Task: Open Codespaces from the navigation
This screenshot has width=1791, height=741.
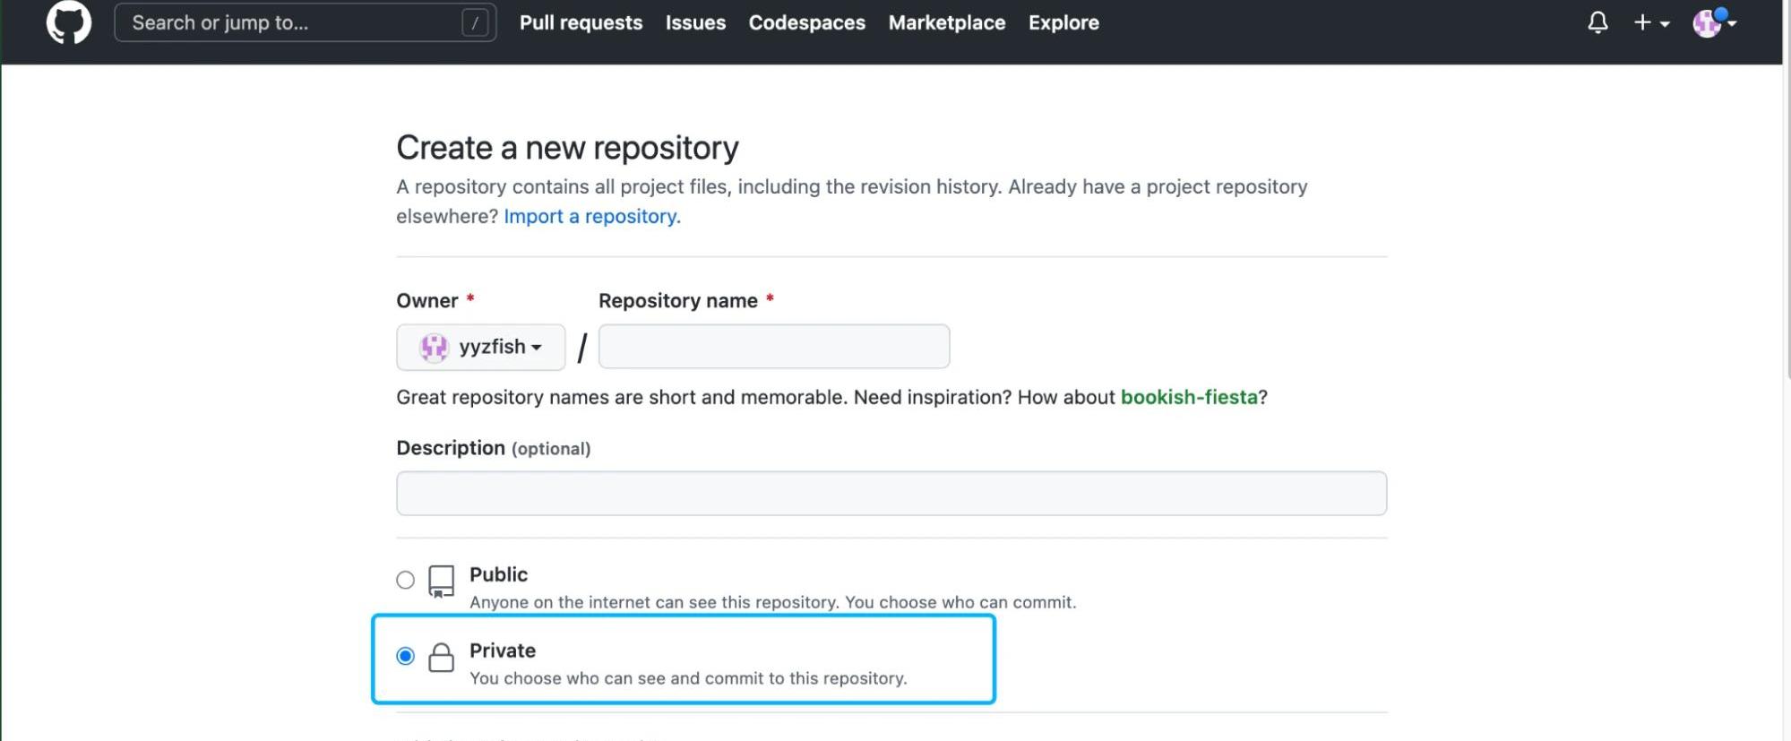Action: click(806, 22)
